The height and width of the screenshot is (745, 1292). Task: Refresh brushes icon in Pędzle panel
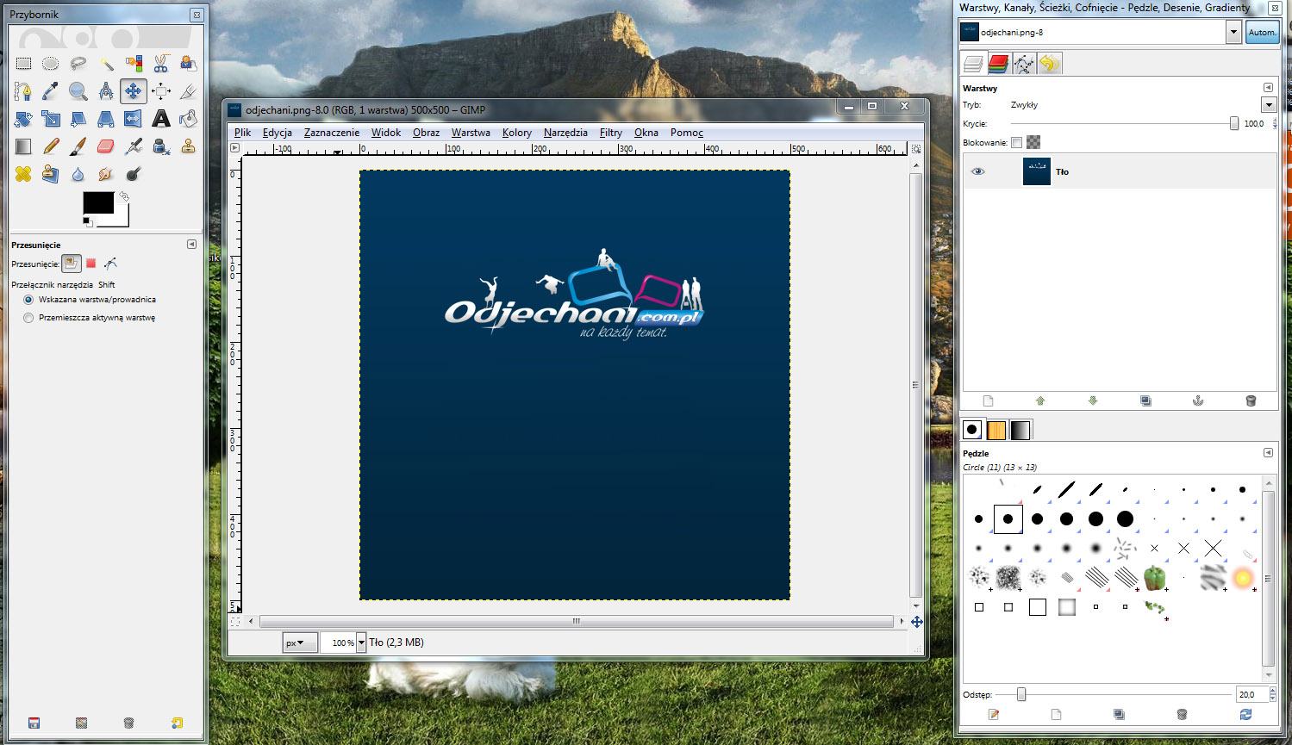(x=1245, y=714)
